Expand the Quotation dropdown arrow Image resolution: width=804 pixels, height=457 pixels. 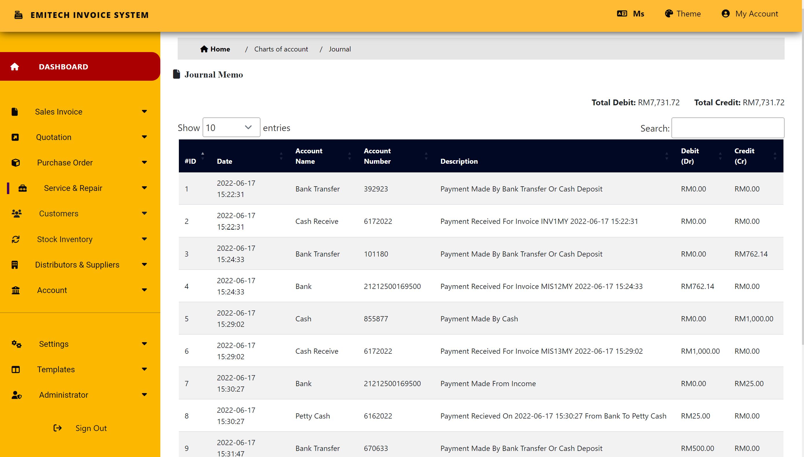[x=144, y=137]
